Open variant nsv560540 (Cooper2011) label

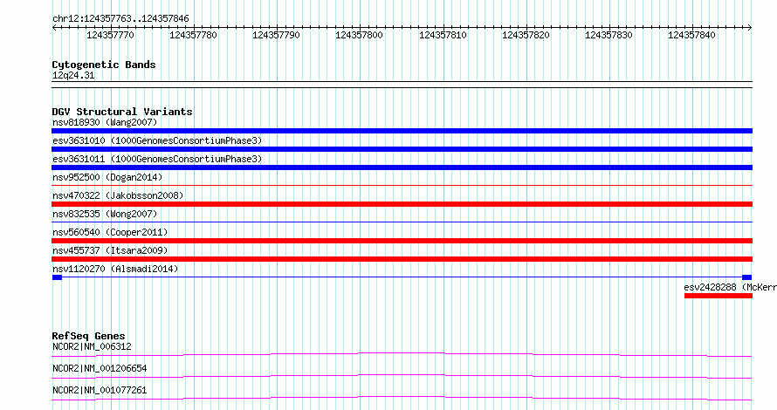(x=110, y=232)
